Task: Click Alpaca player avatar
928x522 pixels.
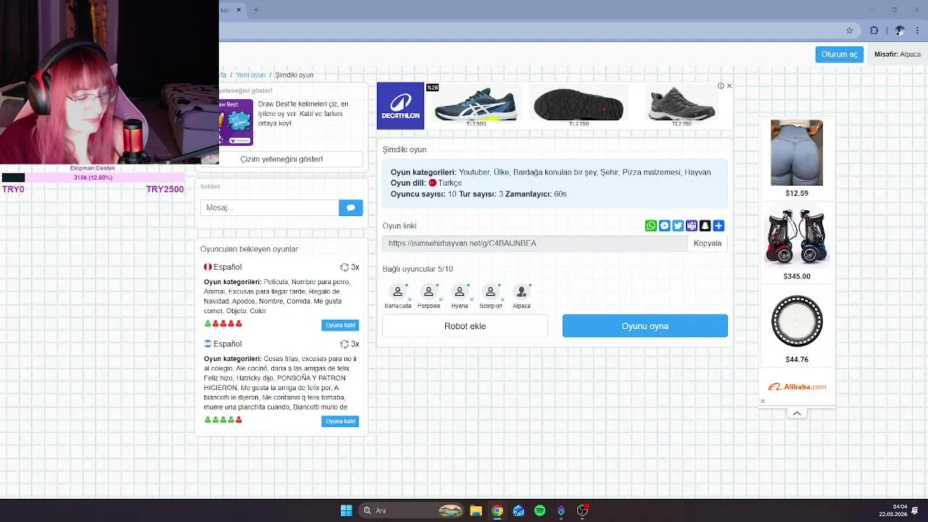Action: (x=521, y=291)
